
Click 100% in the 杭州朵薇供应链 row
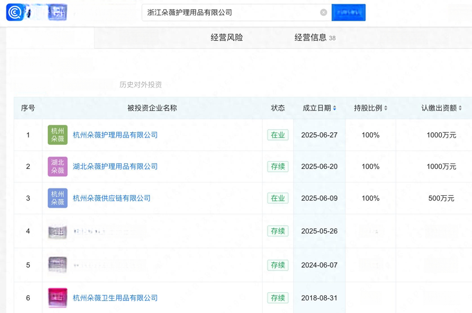point(370,198)
